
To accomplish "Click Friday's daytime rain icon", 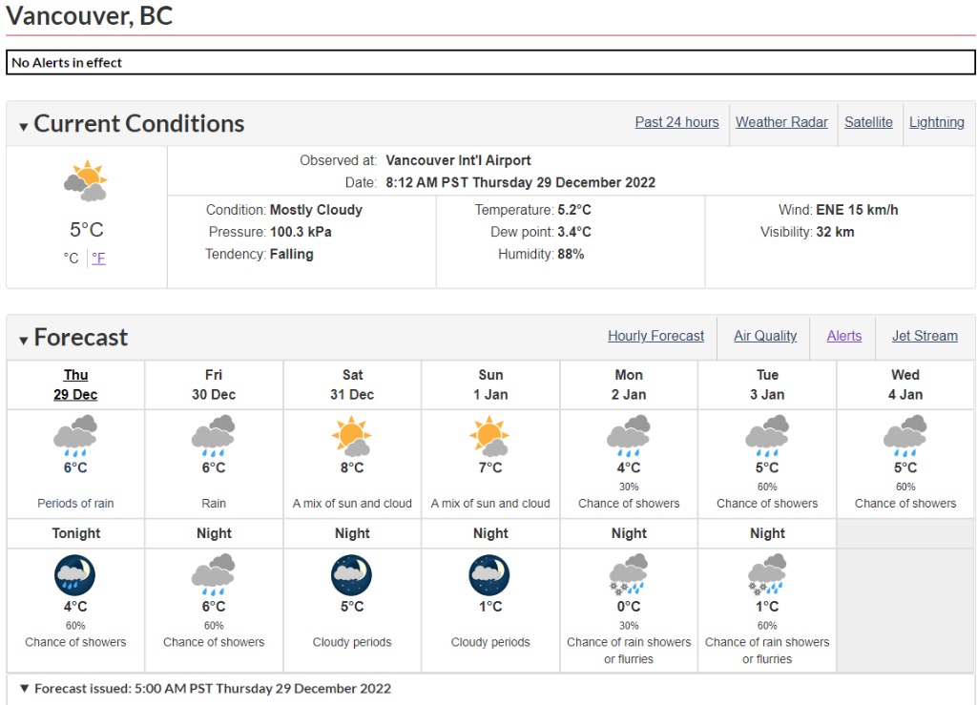I will tap(214, 436).
